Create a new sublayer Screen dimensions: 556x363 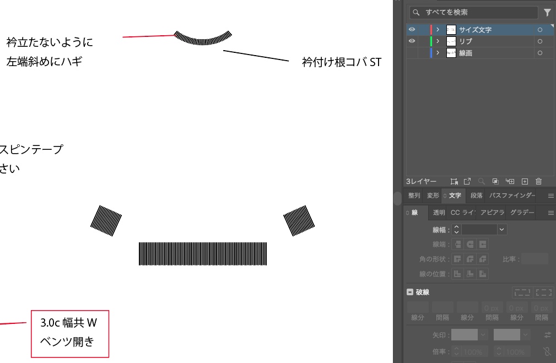tap(511, 181)
